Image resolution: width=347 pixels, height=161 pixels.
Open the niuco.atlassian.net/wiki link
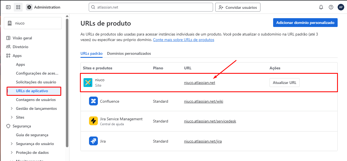click(204, 101)
